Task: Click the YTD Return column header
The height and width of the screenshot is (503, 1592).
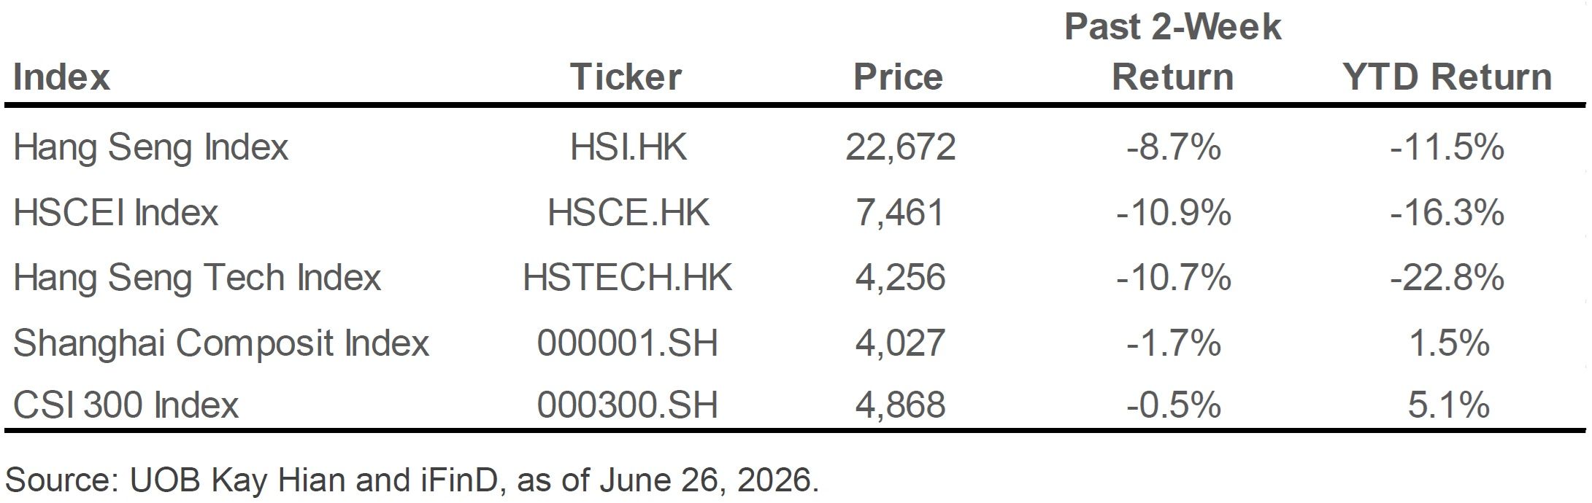Action: pyautogui.click(x=1447, y=77)
